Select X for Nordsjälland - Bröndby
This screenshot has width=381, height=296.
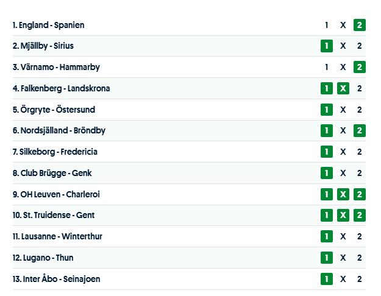[x=343, y=130]
